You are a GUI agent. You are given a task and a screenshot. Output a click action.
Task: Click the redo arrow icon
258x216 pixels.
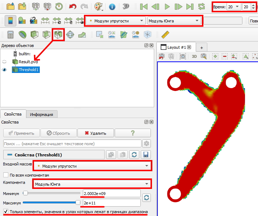[x=84, y=7]
